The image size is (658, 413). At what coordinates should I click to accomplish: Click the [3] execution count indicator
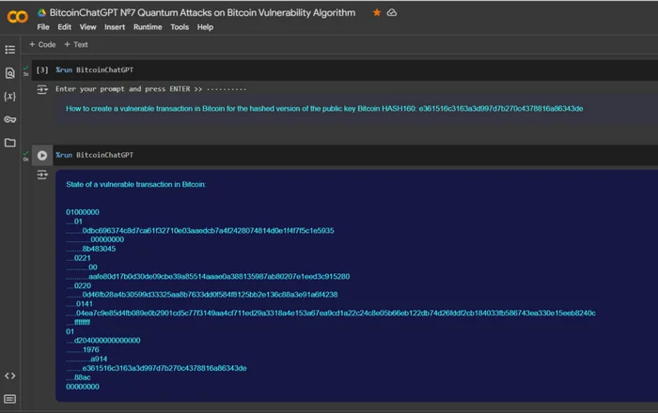click(42, 70)
